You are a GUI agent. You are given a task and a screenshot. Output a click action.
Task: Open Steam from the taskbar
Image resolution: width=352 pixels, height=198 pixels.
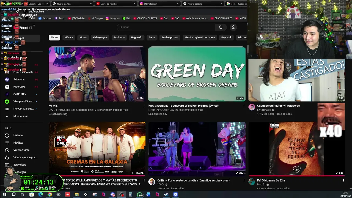(166, 194)
